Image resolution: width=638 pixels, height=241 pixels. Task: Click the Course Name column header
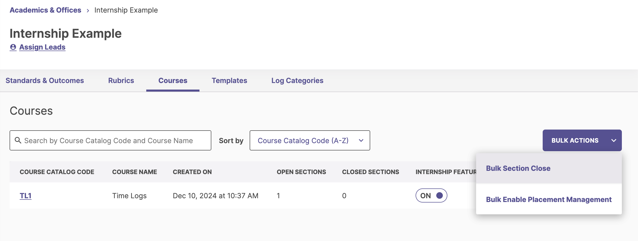[134, 172]
